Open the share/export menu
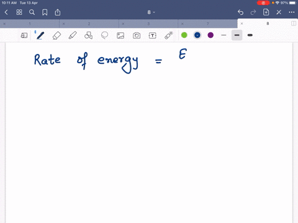 pos(58,12)
